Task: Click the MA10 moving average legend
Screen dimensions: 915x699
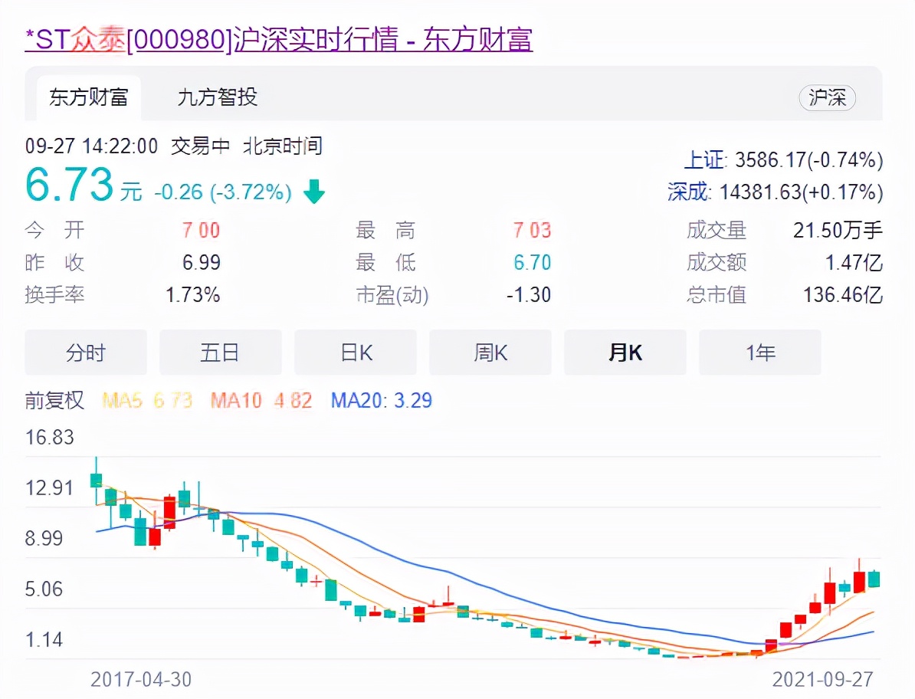Action: point(261,400)
